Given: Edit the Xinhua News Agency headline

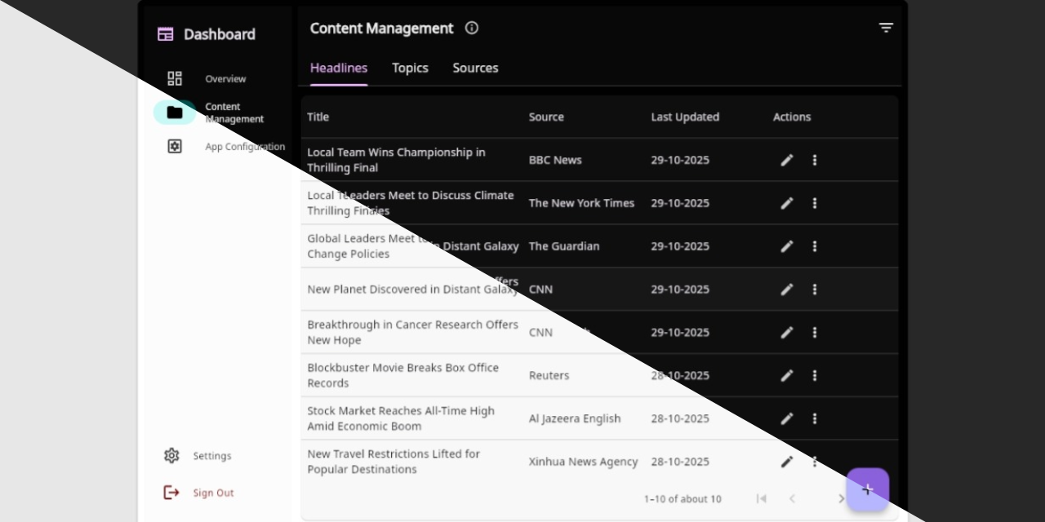Looking at the screenshot, I should pyautogui.click(x=786, y=462).
